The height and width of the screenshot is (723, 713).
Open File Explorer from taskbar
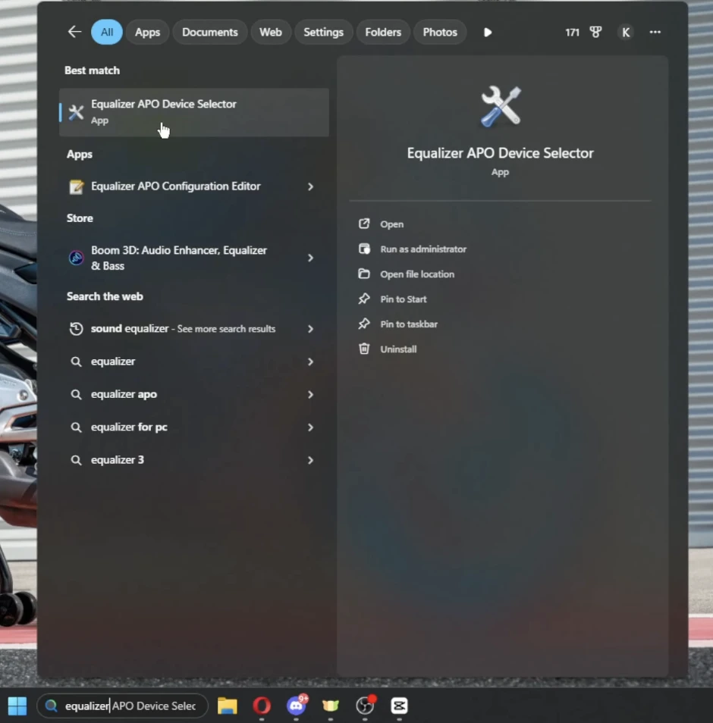(227, 706)
